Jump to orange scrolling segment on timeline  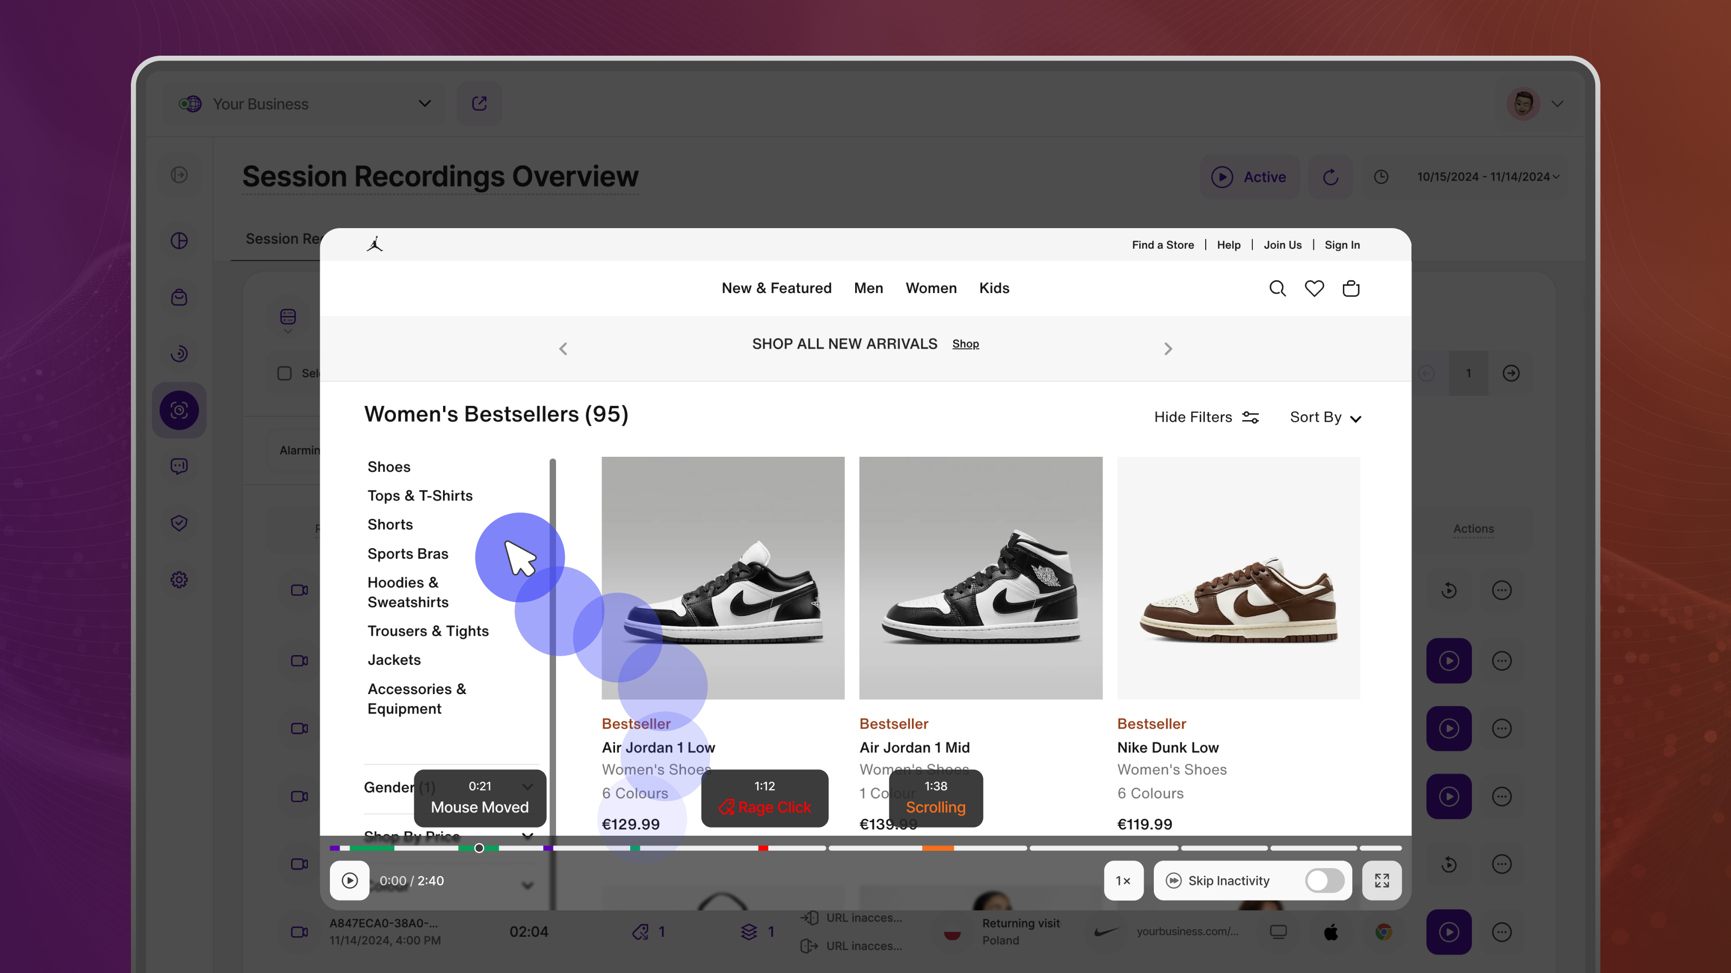937,848
